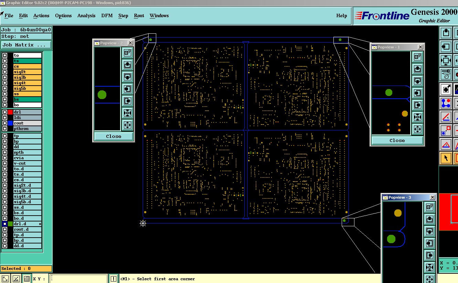Open the Rout menu
458x283 pixels.
[139, 15]
